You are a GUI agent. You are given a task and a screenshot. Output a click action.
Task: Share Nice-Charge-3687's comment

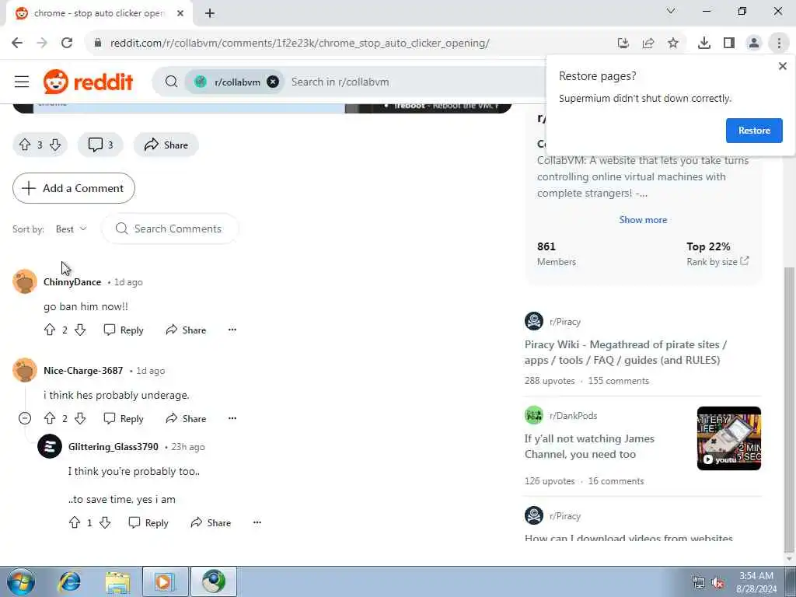186,418
